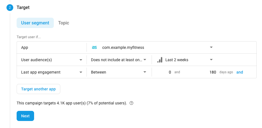Select the User segment tab

click(x=35, y=23)
